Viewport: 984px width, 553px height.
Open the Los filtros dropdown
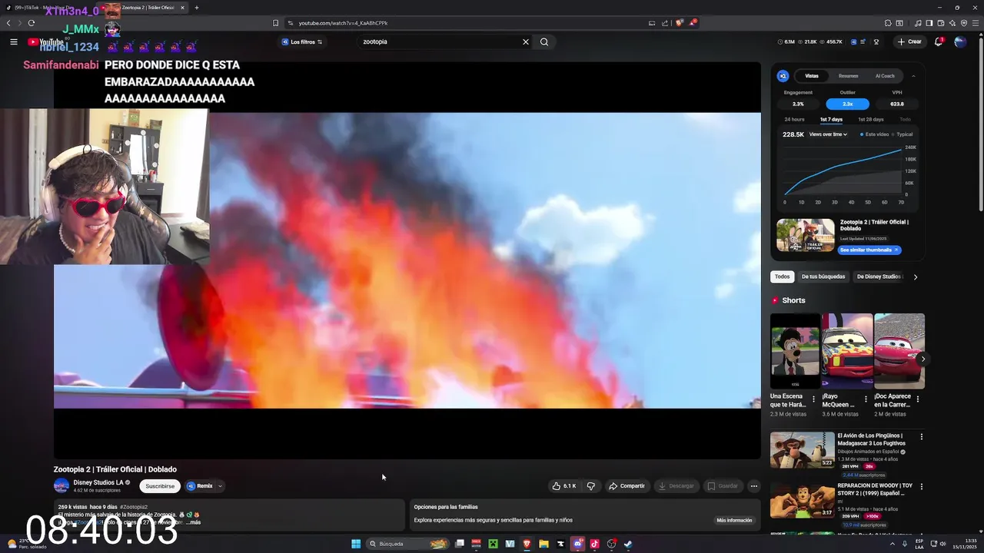coord(302,41)
